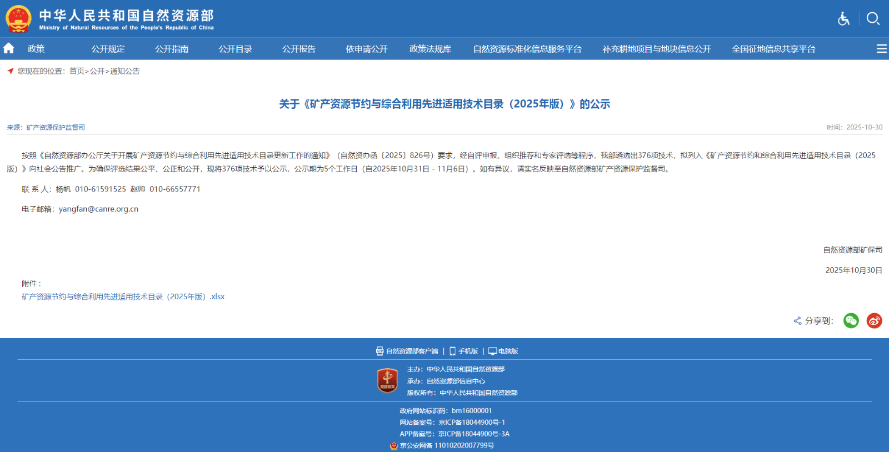Open the 政策 menu item
Viewport: 889px width, 452px height.
coord(36,49)
